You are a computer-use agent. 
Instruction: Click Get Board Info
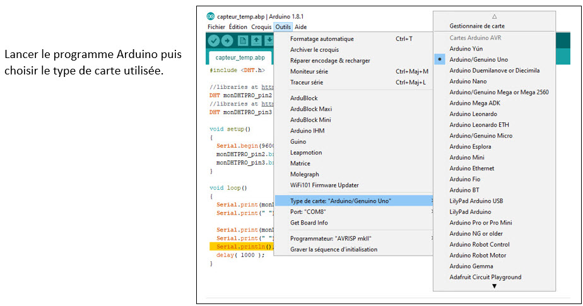309,223
